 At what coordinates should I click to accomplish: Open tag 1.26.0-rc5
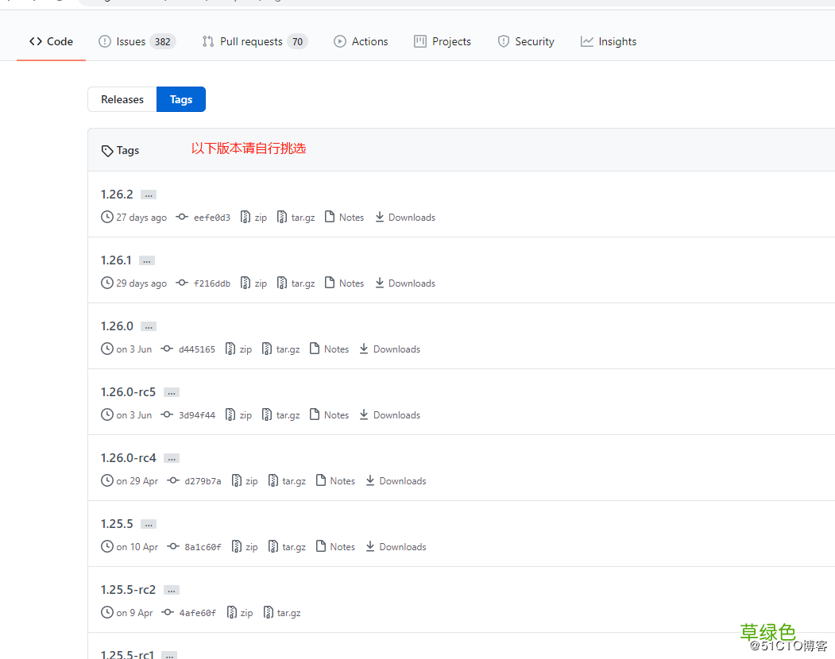tap(129, 392)
